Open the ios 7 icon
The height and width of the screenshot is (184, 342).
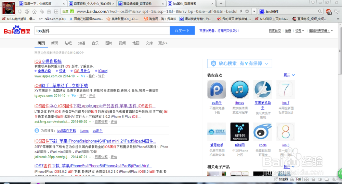tap(286, 89)
